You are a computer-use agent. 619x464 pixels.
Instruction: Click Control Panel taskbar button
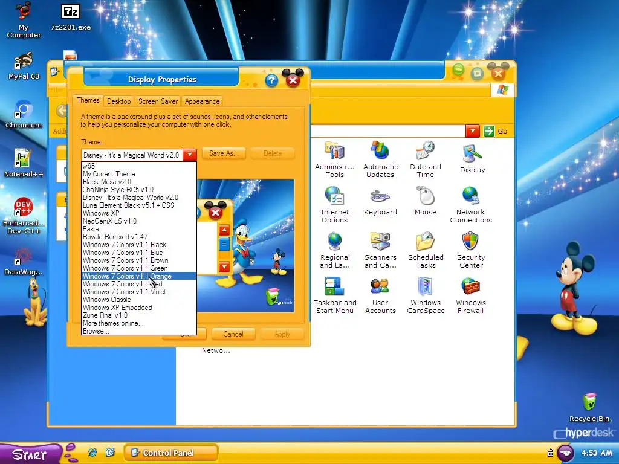(171, 453)
